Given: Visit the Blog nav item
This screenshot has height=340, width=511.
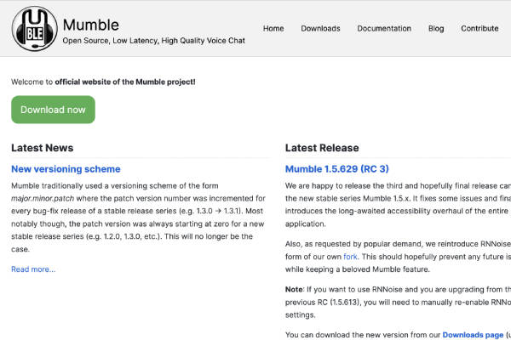Looking at the screenshot, I should 436,29.
